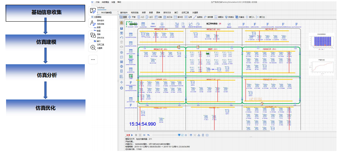Screen dimensions: 345x155
Task: Click the fast-forward simulation button
Action: pyautogui.click(x=144, y=135)
